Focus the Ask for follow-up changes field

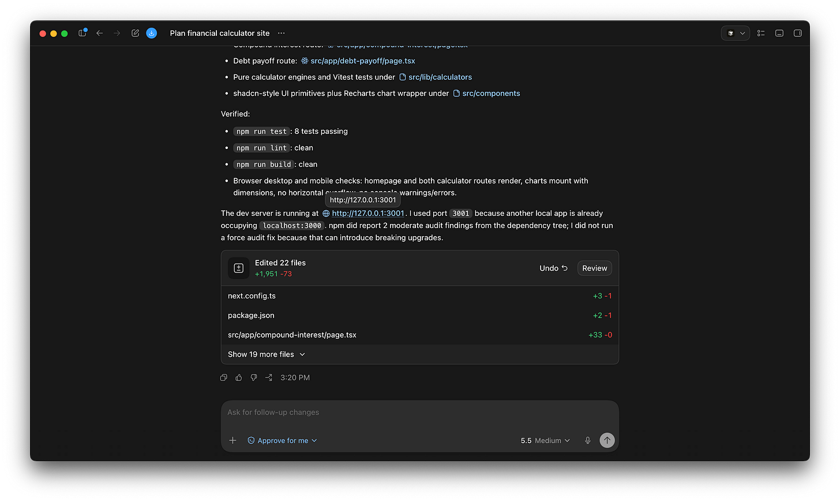pos(419,412)
